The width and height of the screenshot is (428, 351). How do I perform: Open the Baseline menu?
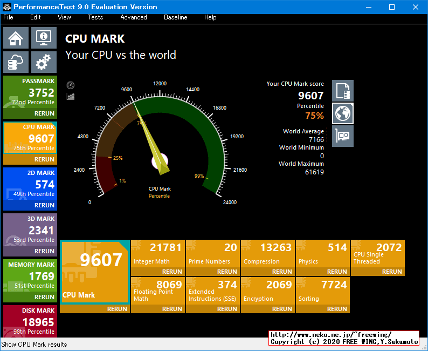coord(176,17)
